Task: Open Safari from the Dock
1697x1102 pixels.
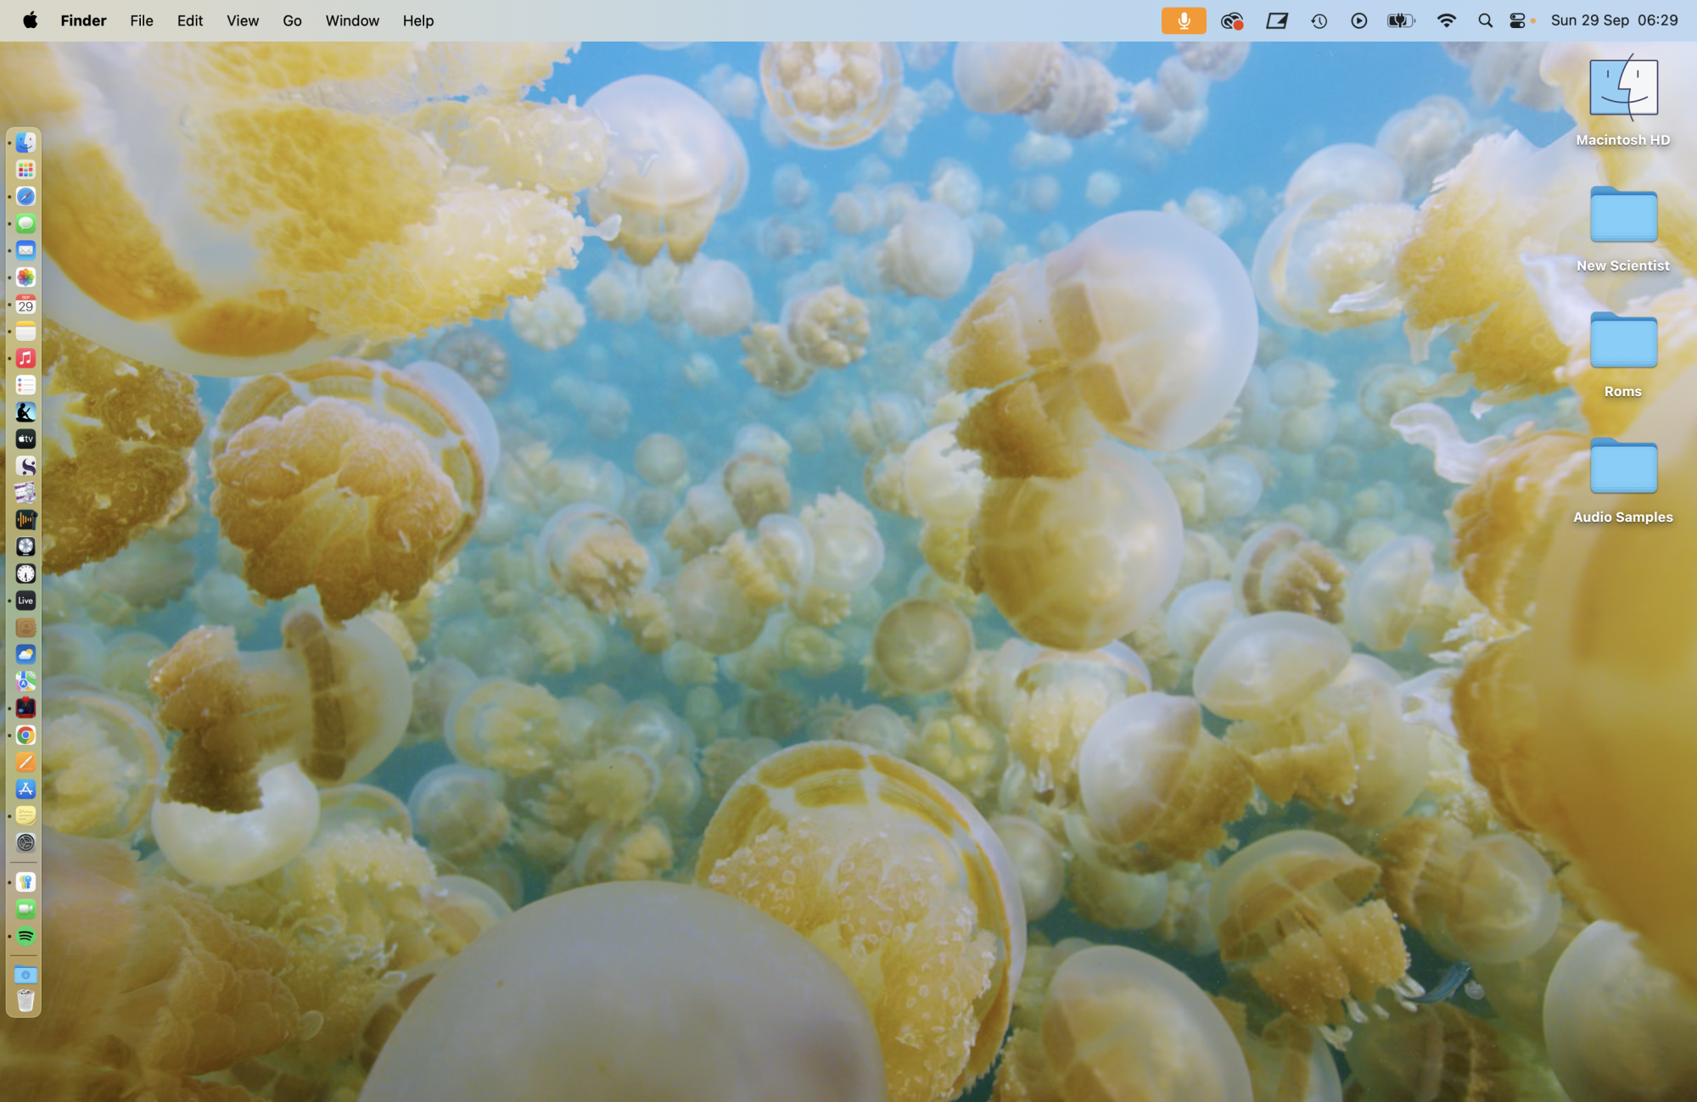Action: [25, 196]
